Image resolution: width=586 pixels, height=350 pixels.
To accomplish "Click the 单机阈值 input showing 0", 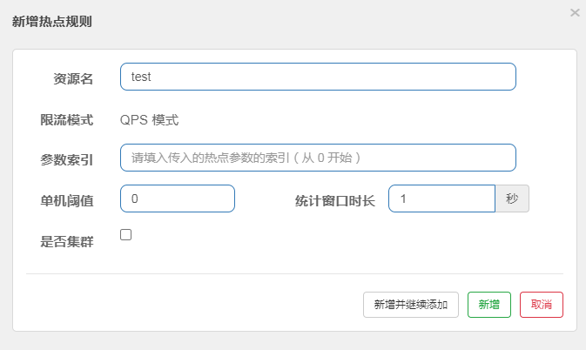I will (178, 199).
